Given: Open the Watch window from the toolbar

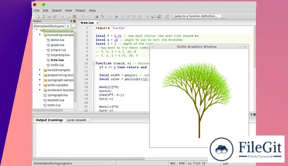Looking at the screenshot, I should [x=159, y=16].
